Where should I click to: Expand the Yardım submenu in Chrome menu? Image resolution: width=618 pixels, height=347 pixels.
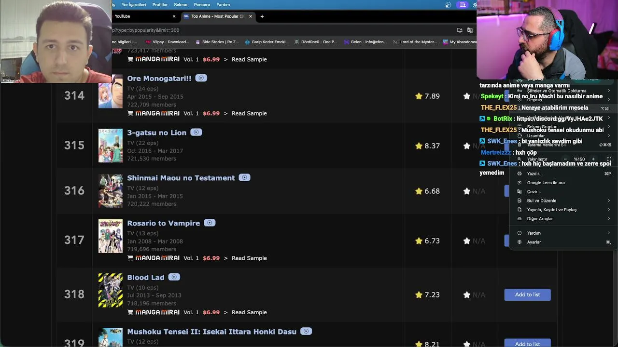tap(564, 233)
